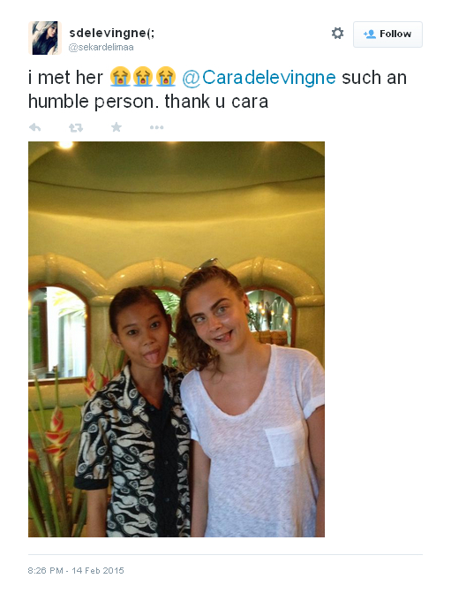Viewport: 451px width, 601px height.
Task: Favorite the tweet with the star icon
Action: click(117, 127)
